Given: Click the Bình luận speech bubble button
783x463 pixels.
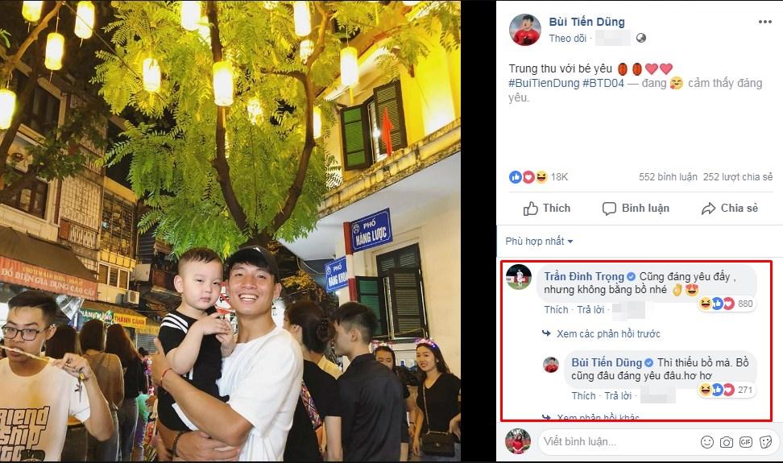Looking at the screenshot, I should tap(636, 209).
